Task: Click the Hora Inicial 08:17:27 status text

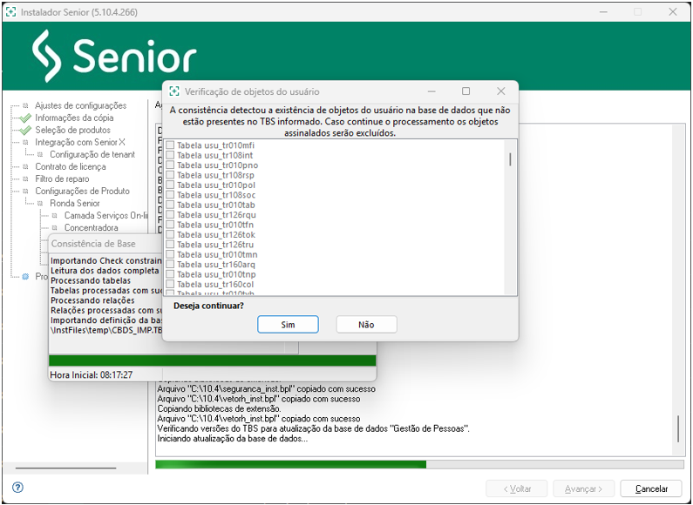Action: pyautogui.click(x=91, y=374)
